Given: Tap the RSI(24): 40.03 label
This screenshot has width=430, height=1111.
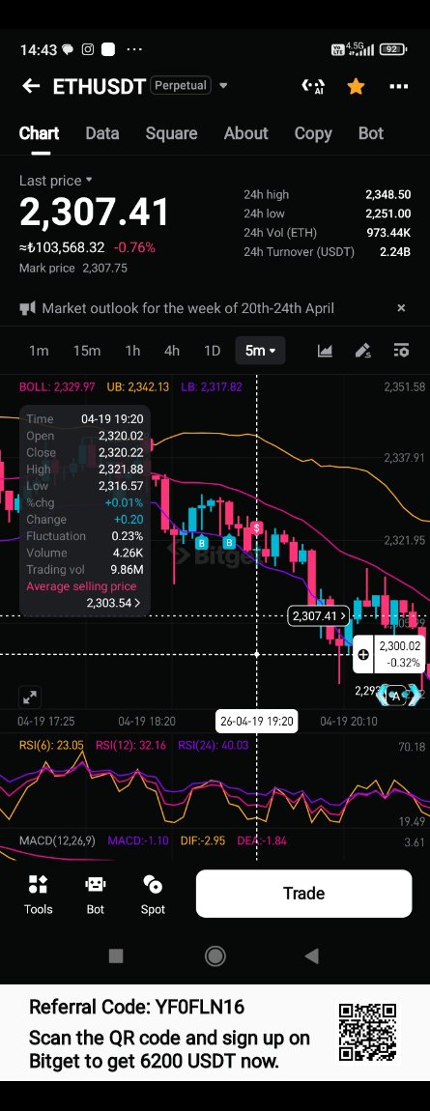Looking at the screenshot, I should coord(214,745).
